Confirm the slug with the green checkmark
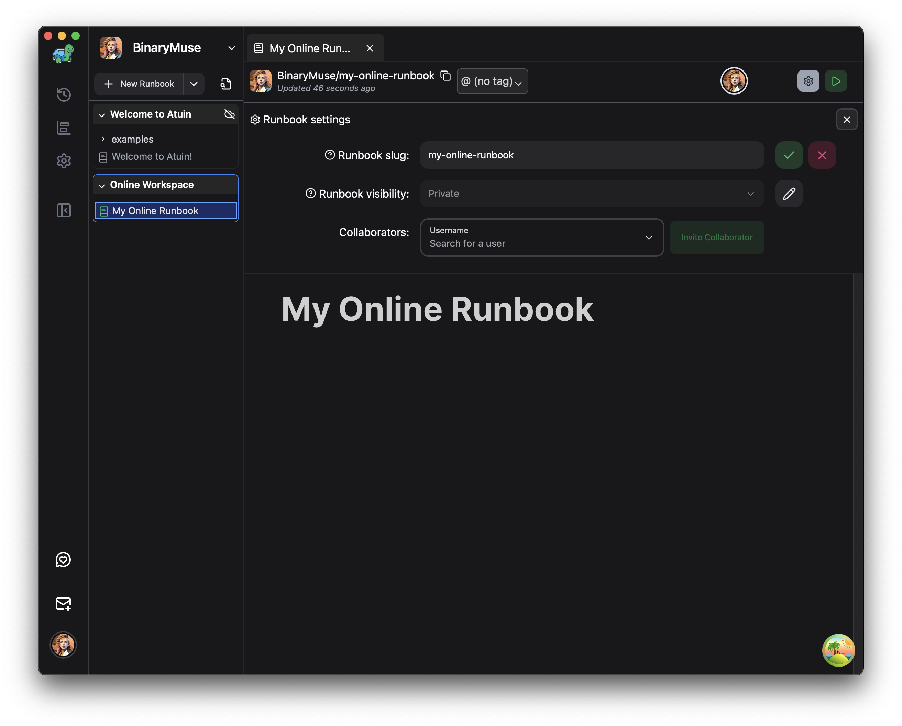The width and height of the screenshot is (902, 726). 788,155
